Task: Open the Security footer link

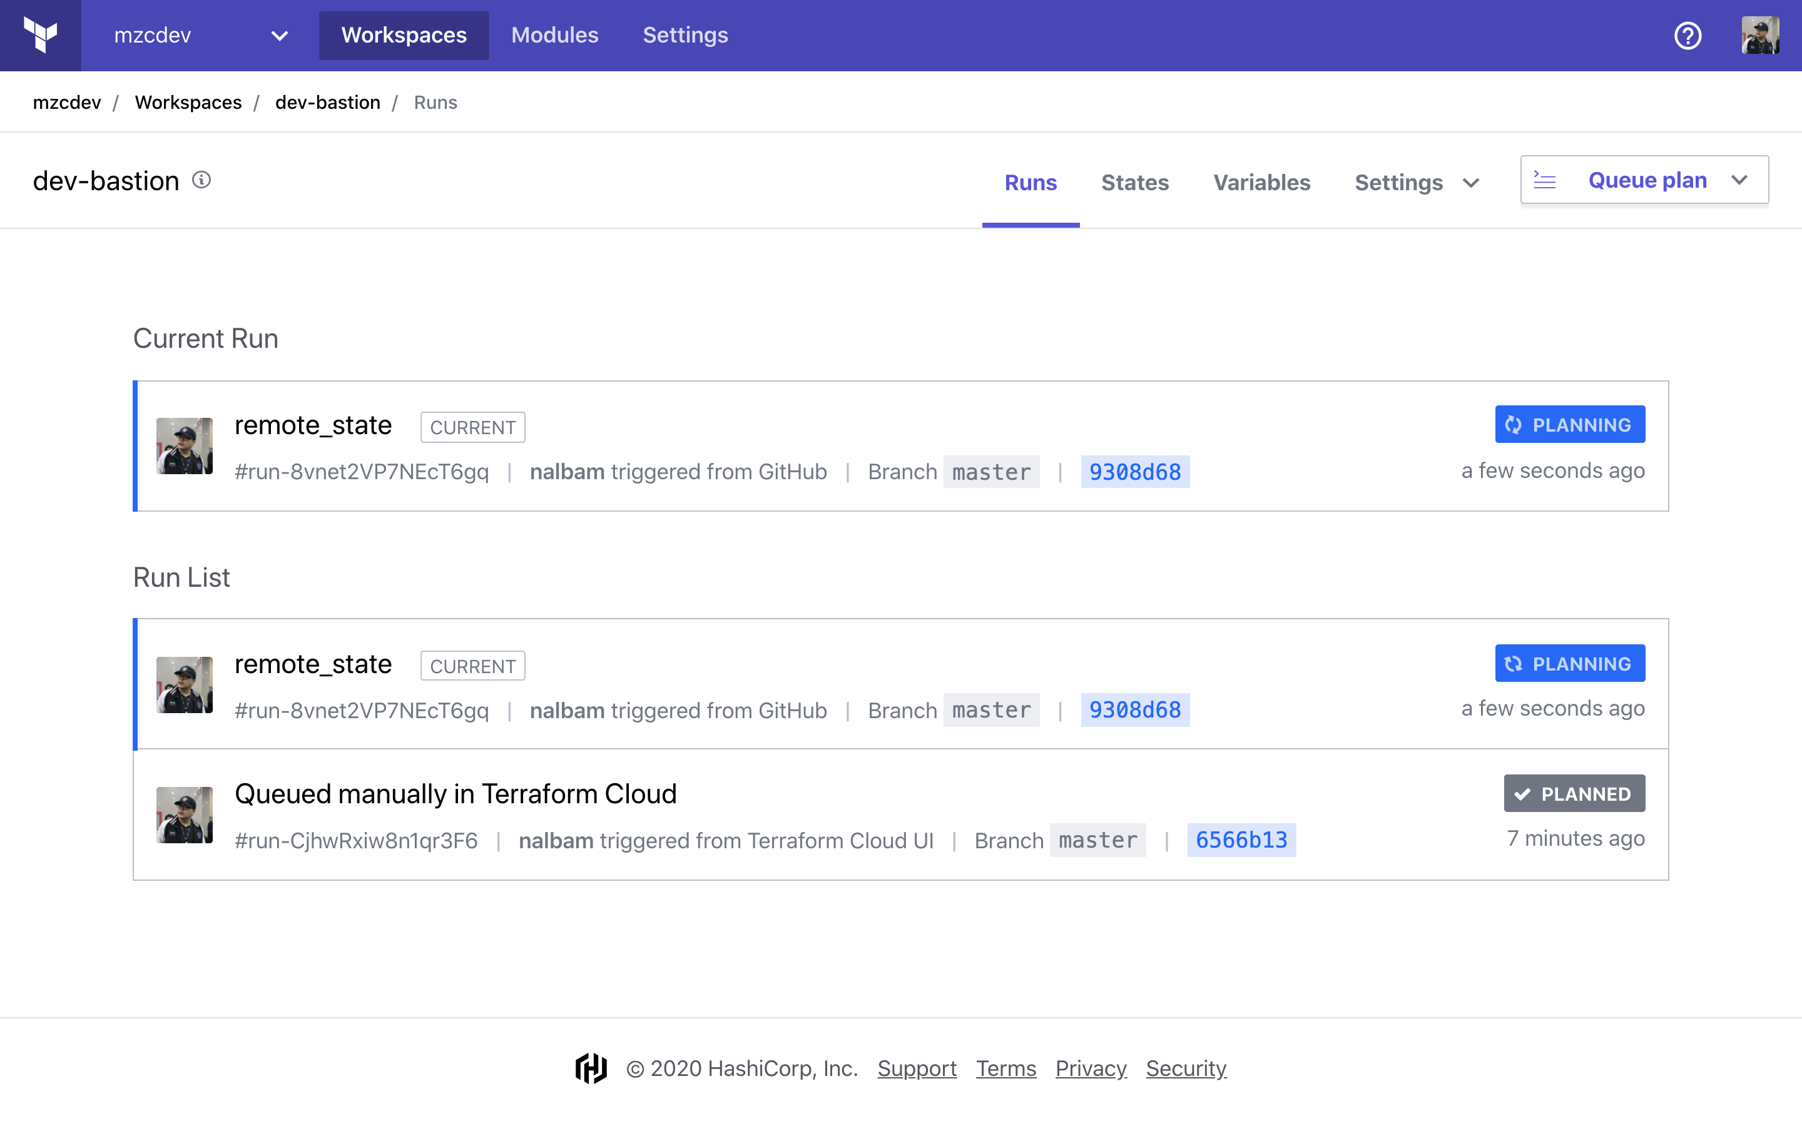Action: (x=1186, y=1068)
